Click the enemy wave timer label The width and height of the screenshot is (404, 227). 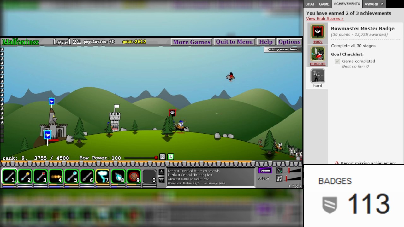coord(283,49)
